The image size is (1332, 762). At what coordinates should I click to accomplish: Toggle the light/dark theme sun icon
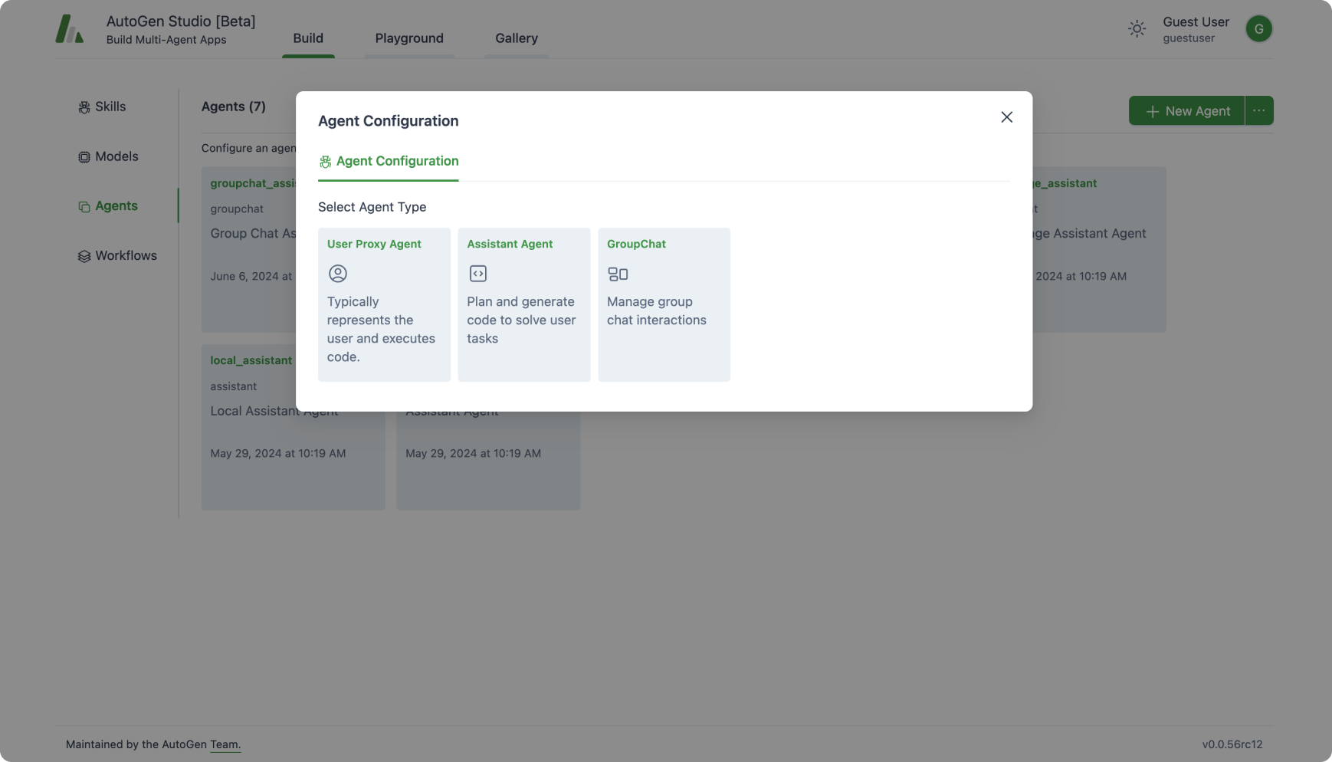click(x=1137, y=29)
